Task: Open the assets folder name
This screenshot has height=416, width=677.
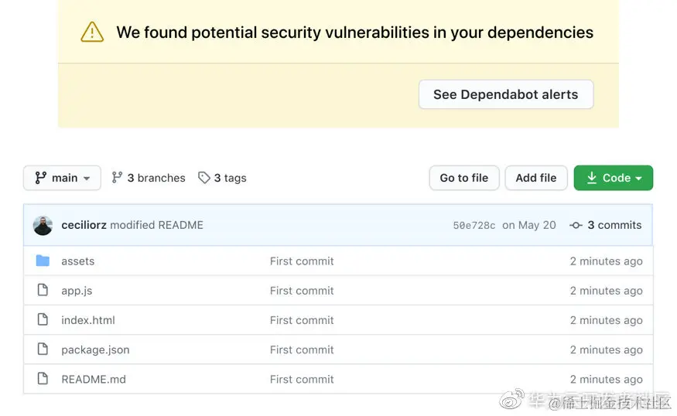Action: [x=78, y=261]
